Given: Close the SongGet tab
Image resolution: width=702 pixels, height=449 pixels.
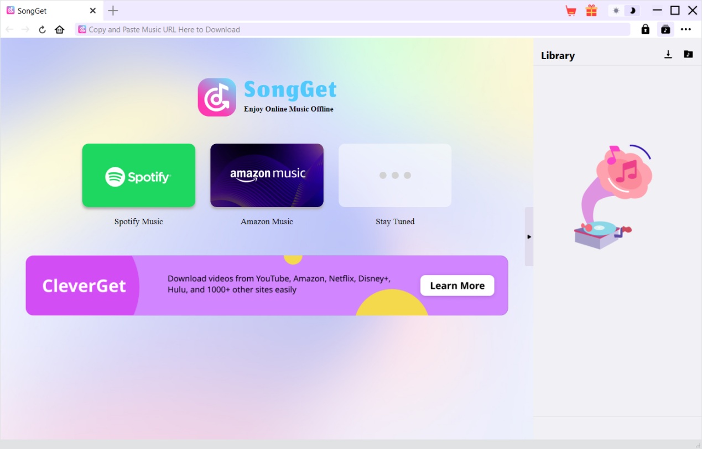Looking at the screenshot, I should 93,10.
